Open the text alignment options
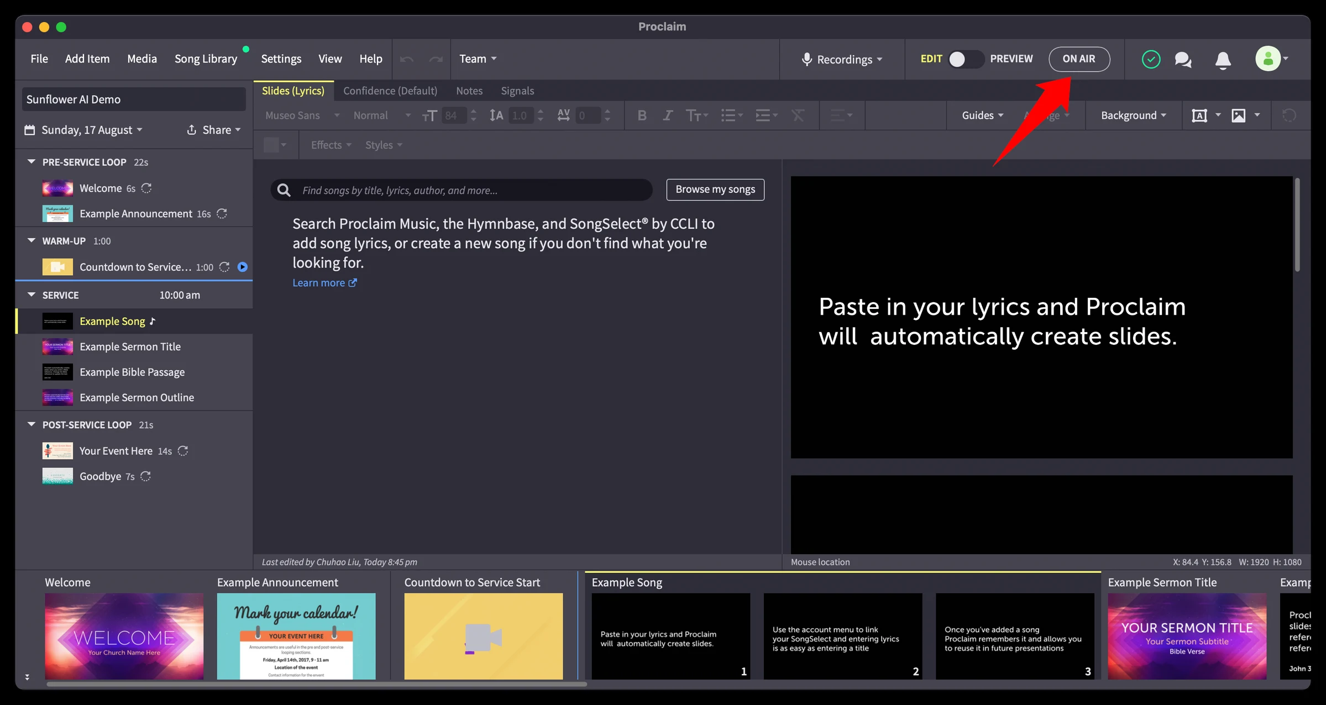Screen dimensions: 1326x705 pyautogui.click(x=767, y=115)
